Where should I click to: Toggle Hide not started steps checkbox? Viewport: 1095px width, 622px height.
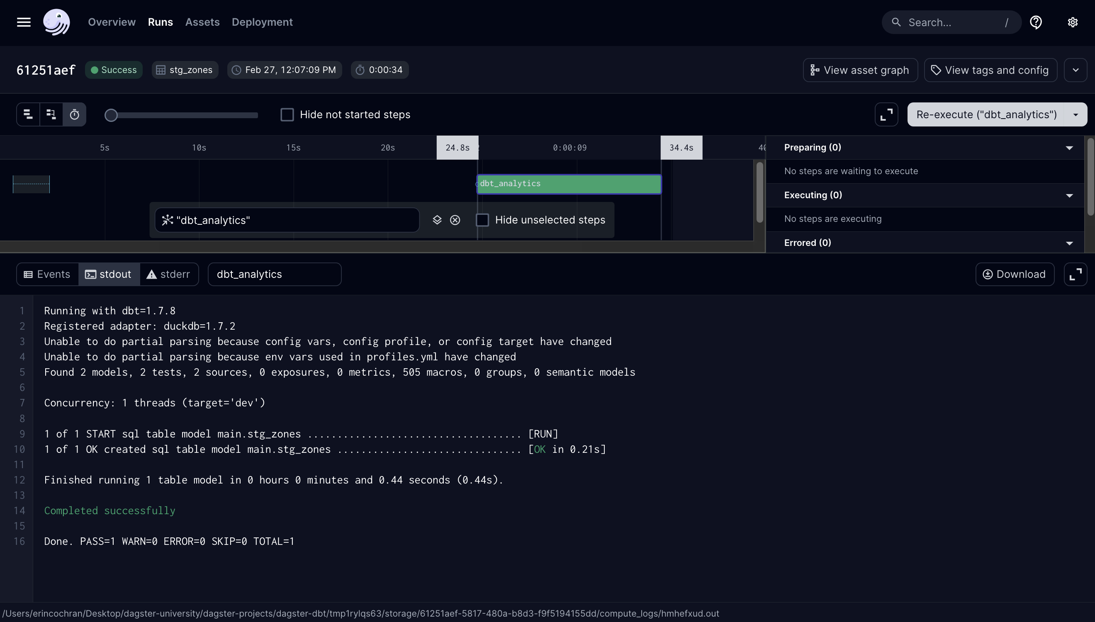pyautogui.click(x=287, y=114)
